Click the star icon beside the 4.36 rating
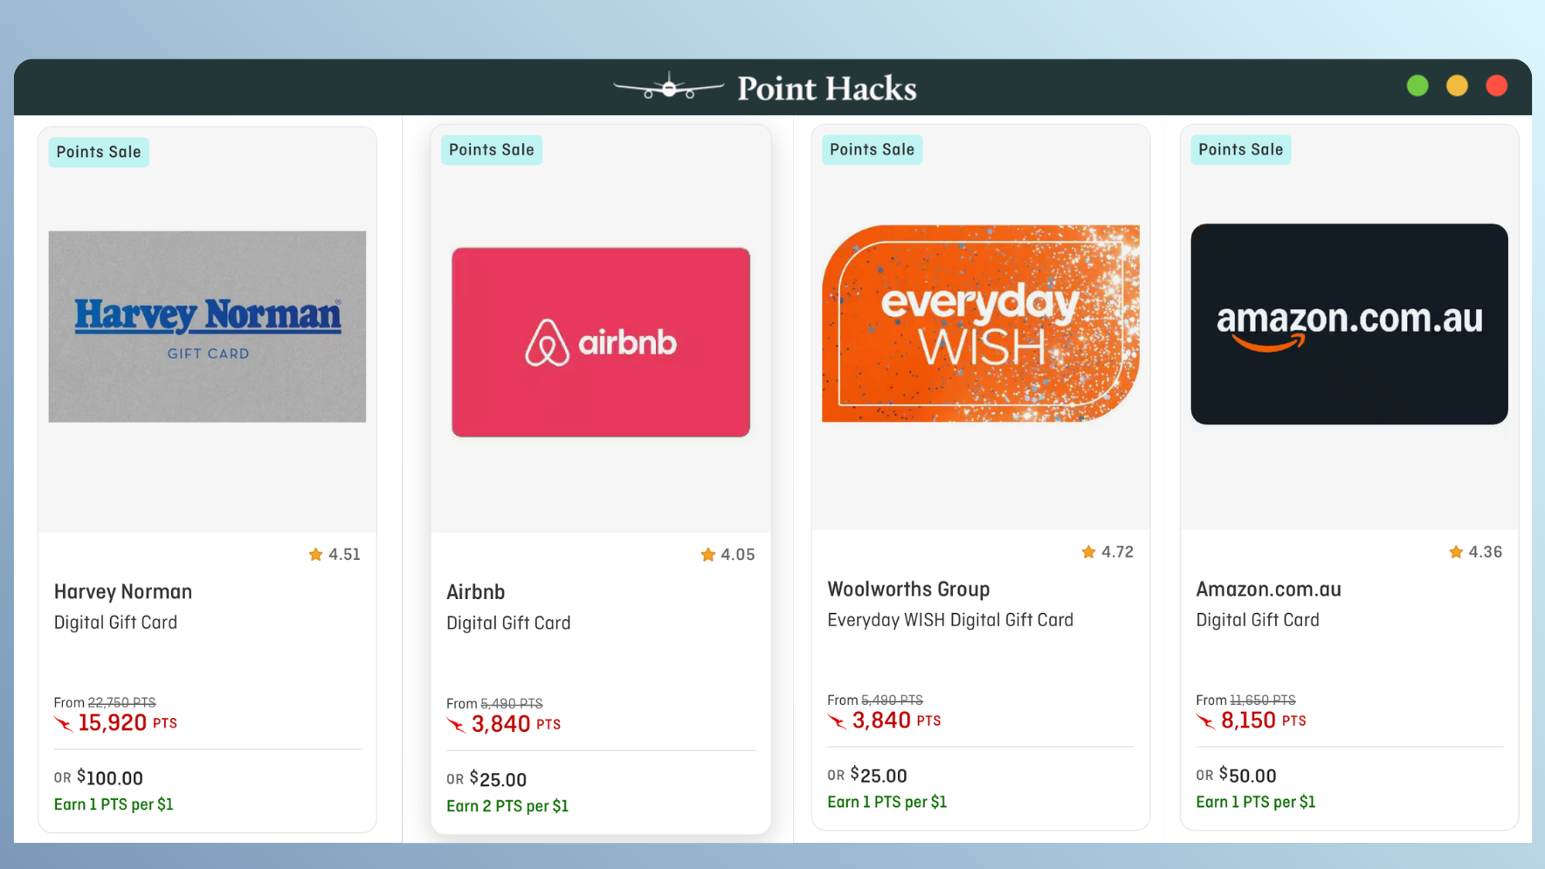 pyautogui.click(x=1456, y=552)
